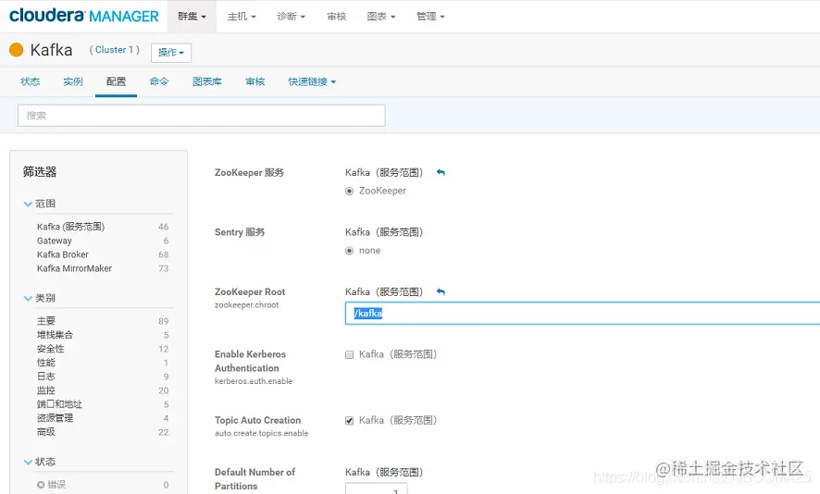Switch to the 实例 tab
Viewport: 820px width, 494px height.
coord(73,81)
